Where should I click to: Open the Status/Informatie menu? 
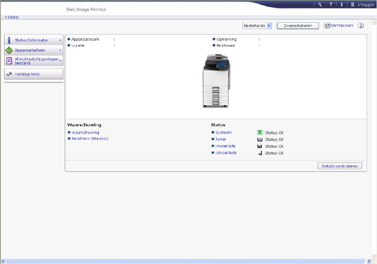[x=33, y=40]
